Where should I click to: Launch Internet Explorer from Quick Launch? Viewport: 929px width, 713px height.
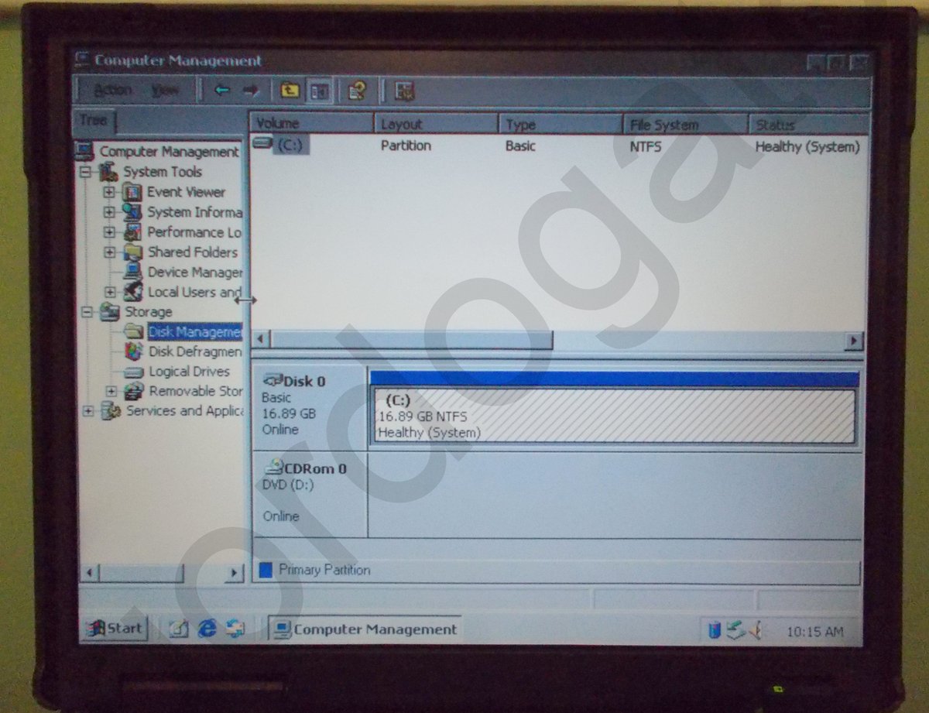click(207, 629)
